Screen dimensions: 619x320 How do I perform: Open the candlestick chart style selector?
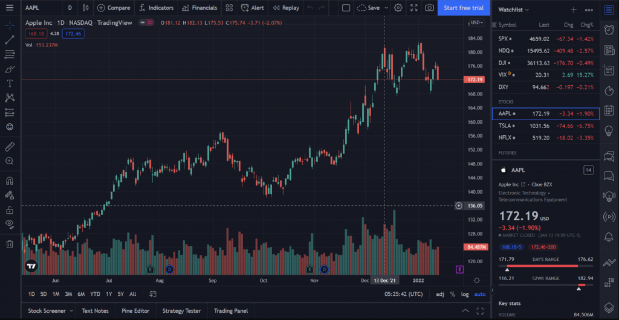86,8
